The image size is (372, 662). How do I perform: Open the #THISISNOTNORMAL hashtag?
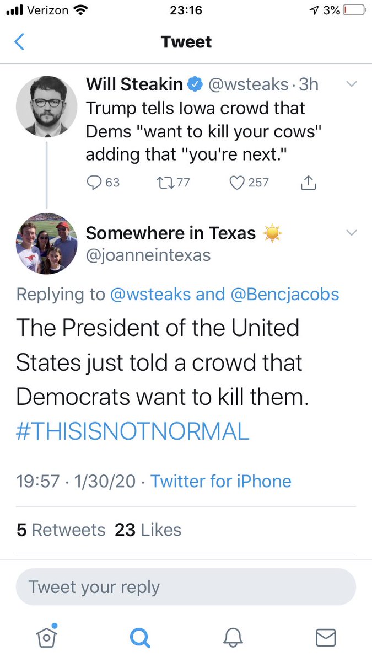(x=133, y=431)
